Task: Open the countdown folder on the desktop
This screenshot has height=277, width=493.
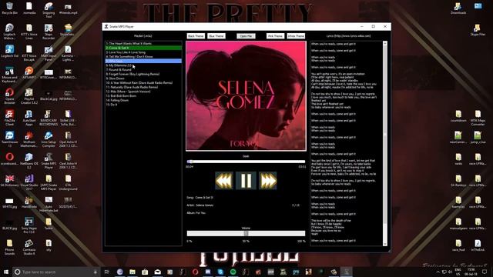Action: pyautogui.click(x=458, y=116)
